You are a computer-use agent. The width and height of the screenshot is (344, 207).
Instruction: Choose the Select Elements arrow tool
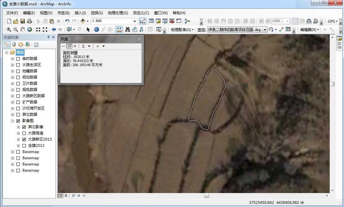coord(88,29)
